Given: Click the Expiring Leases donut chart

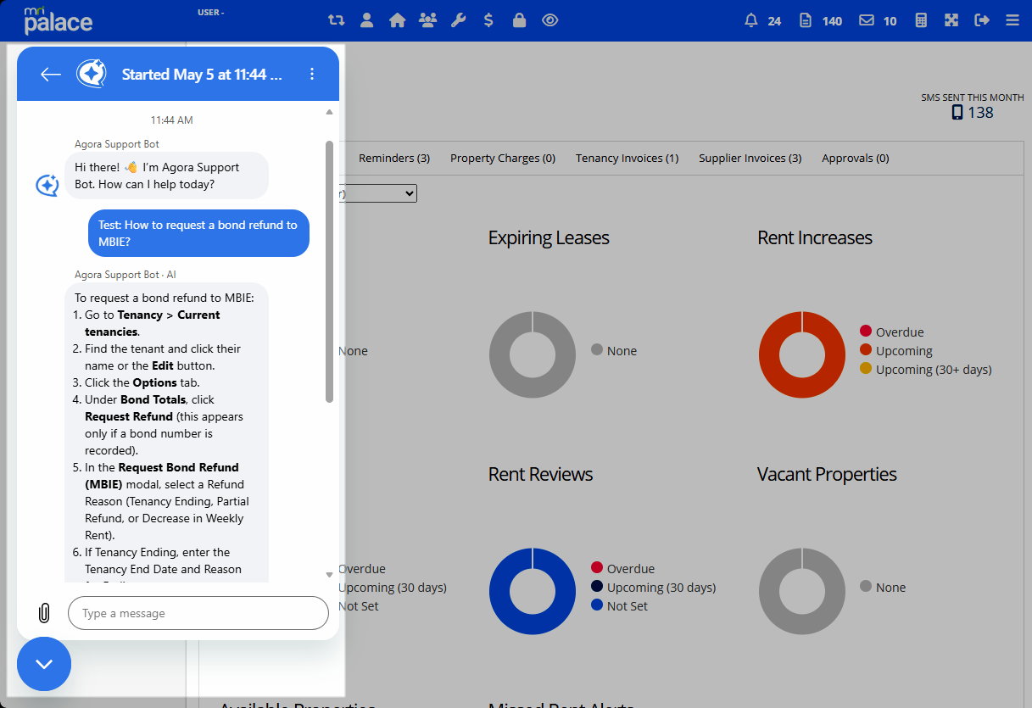Looking at the screenshot, I should click(x=533, y=354).
